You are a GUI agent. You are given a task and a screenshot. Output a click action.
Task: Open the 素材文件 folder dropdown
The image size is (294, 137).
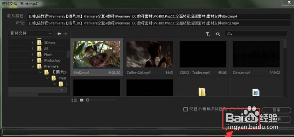point(30,34)
